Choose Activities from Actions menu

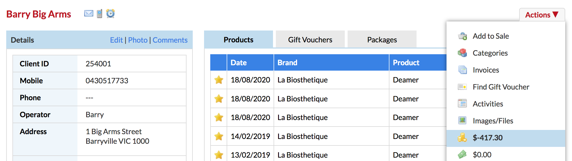point(506,104)
